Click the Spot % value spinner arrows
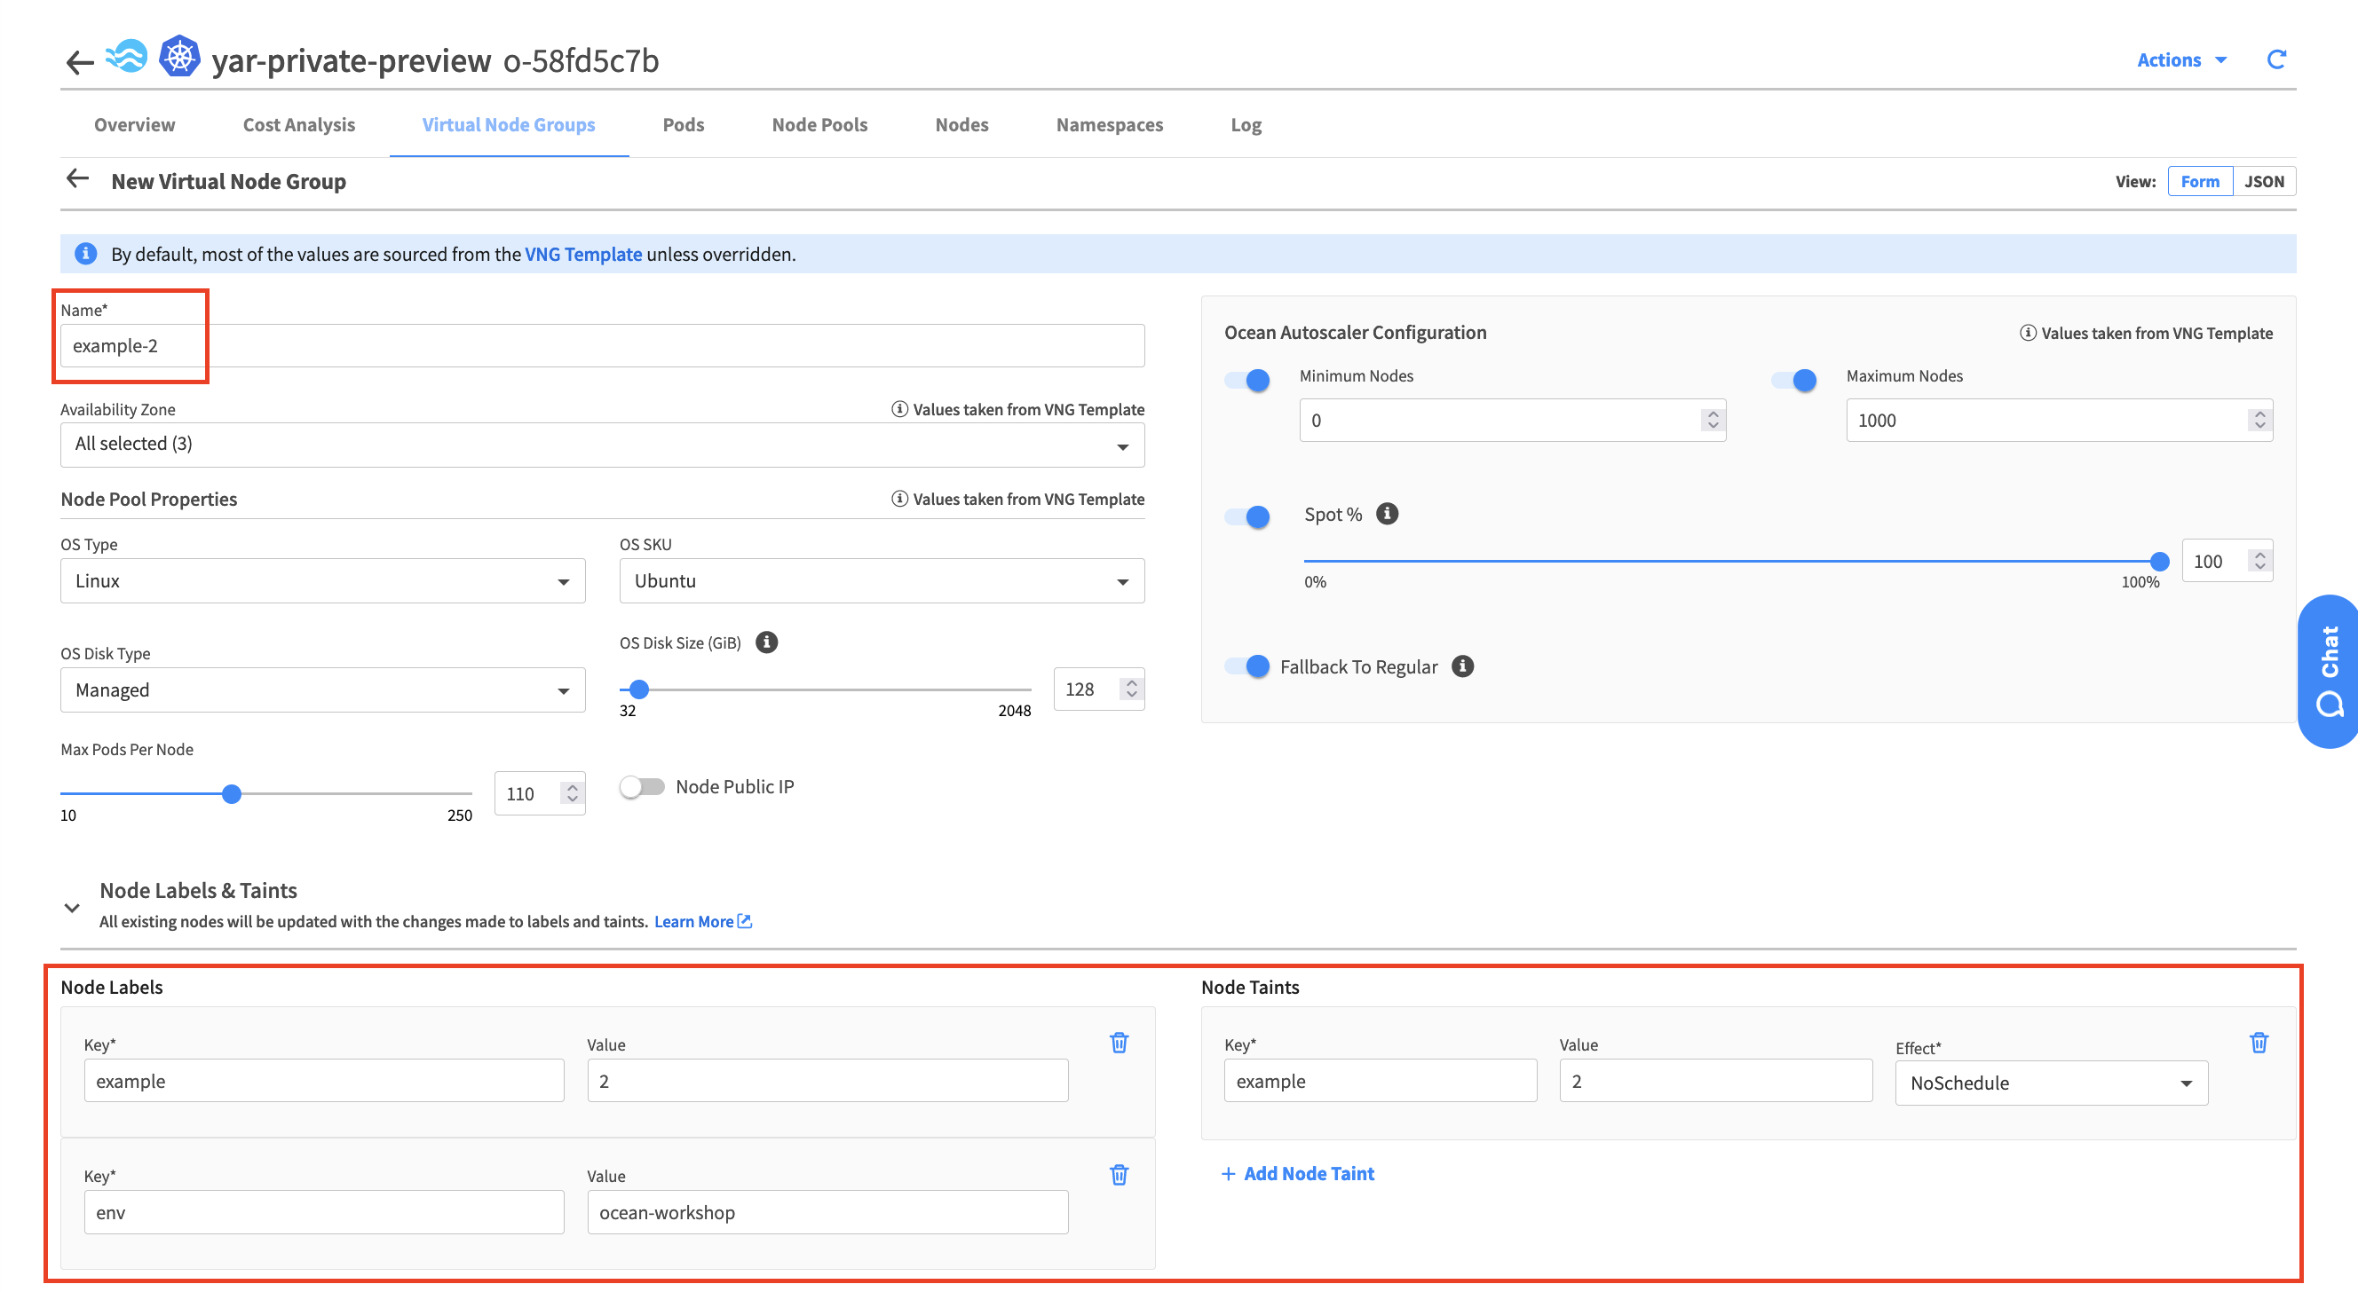The height and width of the screenshot is (1292, 2358). [x=2259, y=561]
